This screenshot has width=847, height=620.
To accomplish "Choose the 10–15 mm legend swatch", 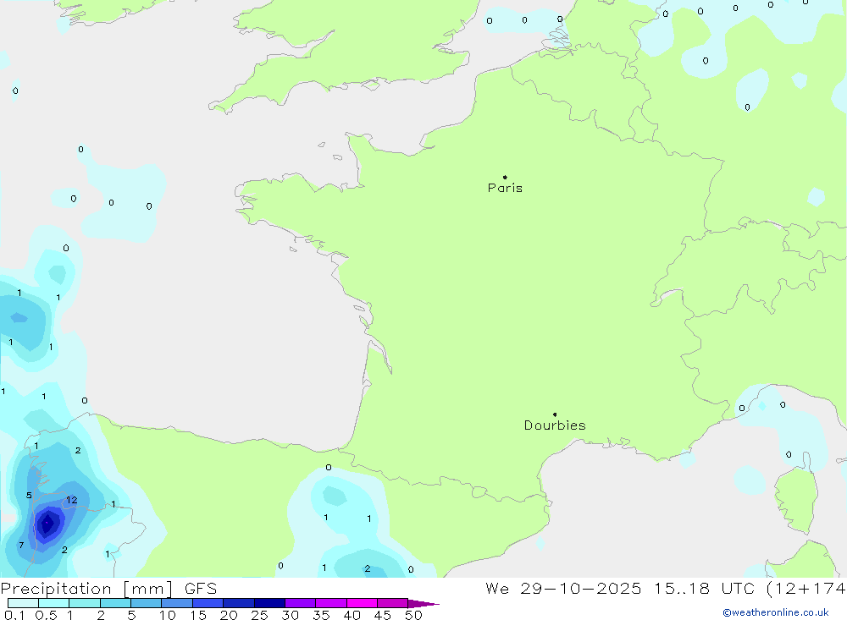I will [x=177, y=603].
